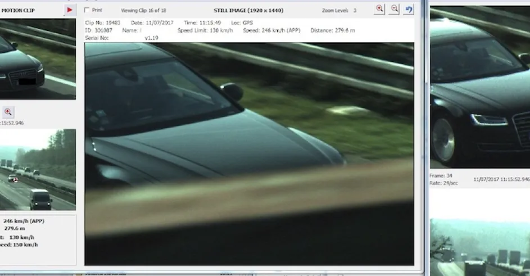Screen dimensions: 530x276
Task: Tick the Print checkbox
Action: tap(87, 10)
